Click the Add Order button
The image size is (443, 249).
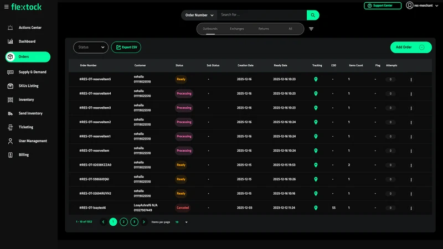[x=411, y=47]
